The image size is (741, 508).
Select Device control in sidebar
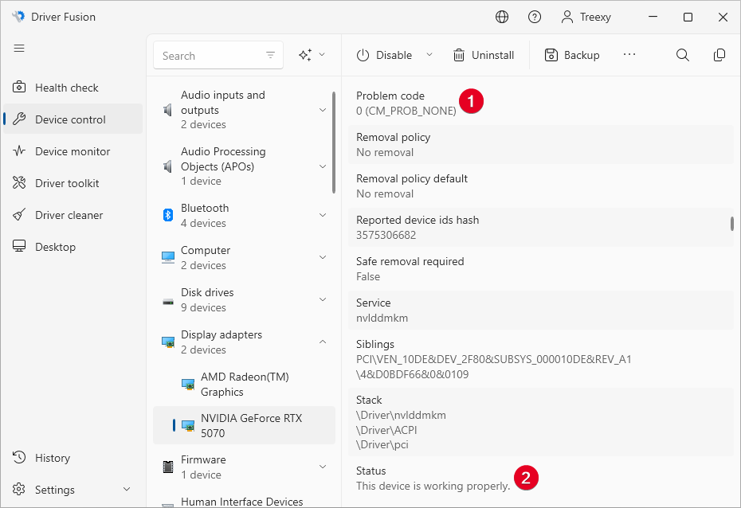[x=73, y=119]
